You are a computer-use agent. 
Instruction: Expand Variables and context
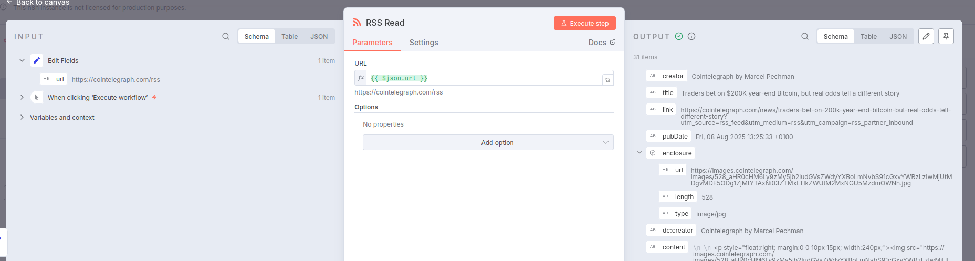[x=22, y=117]
